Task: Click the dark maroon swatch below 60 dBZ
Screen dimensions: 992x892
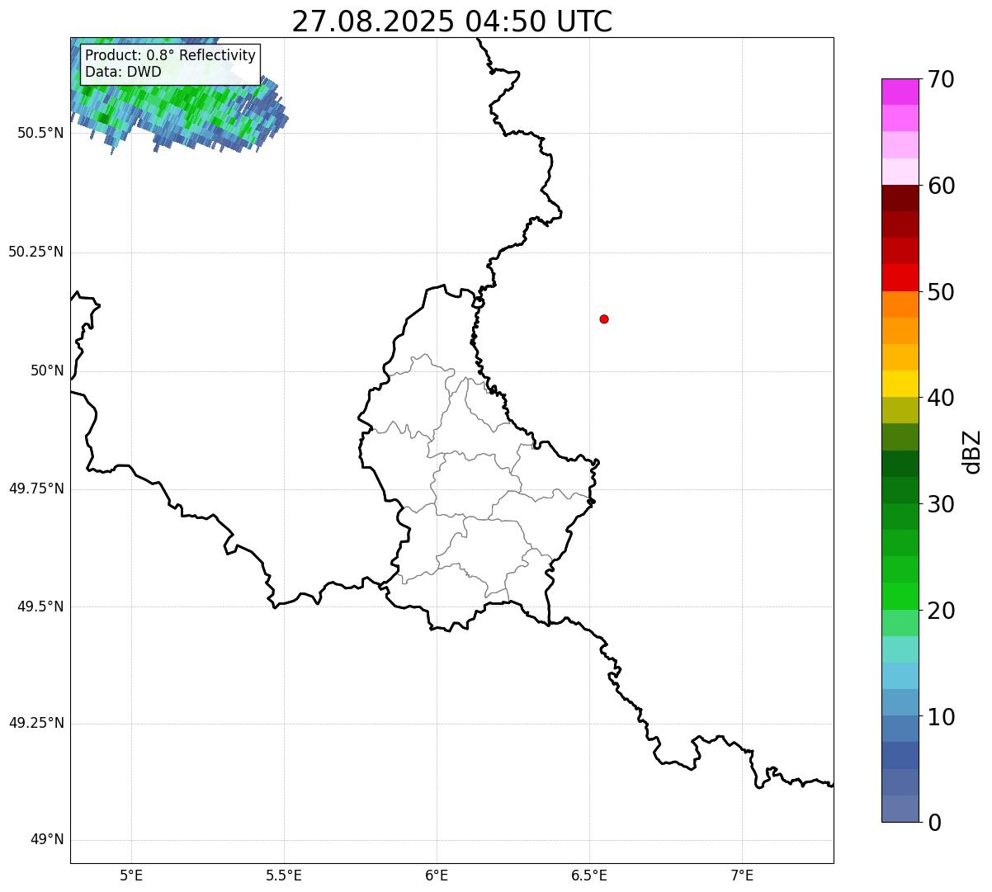Action: (x=900, y=198)
